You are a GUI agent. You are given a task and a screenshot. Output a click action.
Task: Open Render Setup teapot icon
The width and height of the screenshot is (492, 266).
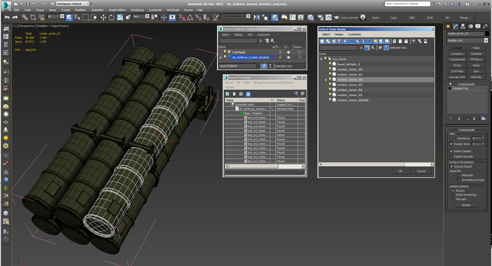pyautogui.click(x=320, y=17)
